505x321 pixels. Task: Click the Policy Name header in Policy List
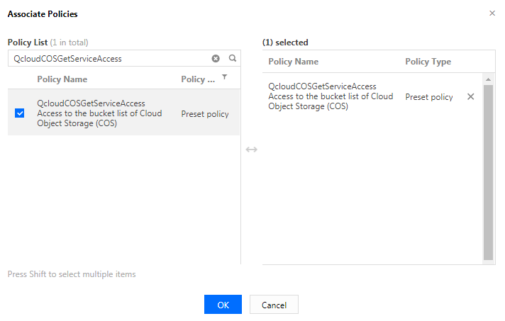(62, 79)
